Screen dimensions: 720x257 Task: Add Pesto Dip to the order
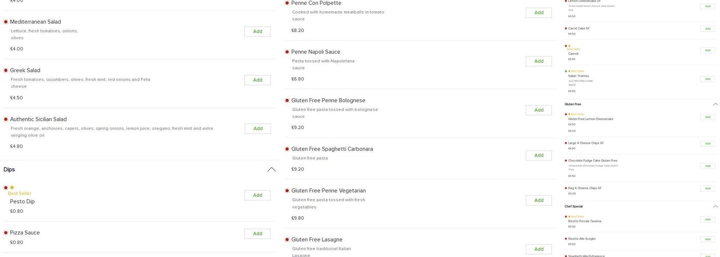(257, 195)
